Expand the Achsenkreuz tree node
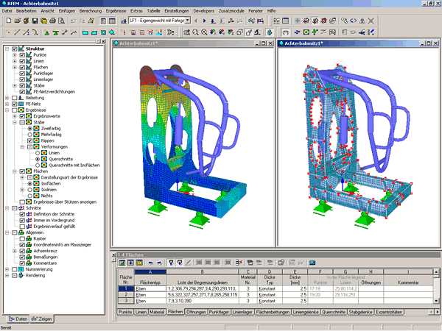442x331 pixels. 15,251
